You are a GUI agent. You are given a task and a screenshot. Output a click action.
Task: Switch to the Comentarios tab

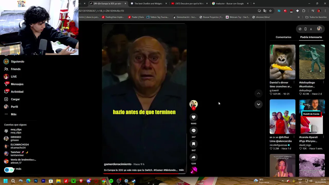click(x=284, y=37)
